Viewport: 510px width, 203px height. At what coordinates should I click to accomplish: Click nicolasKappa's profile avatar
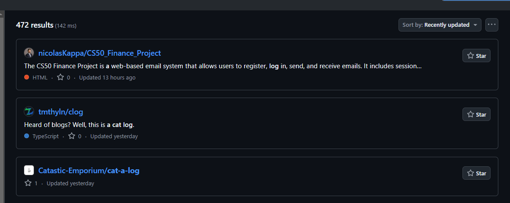[x=29, y=53]
